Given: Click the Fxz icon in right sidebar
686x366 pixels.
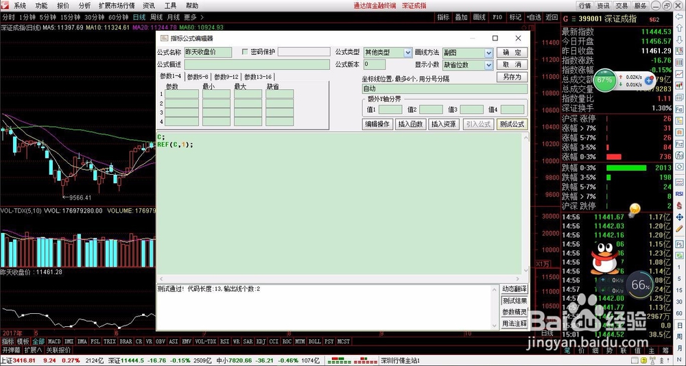Looking at the screenshot, I should [679, 145].
